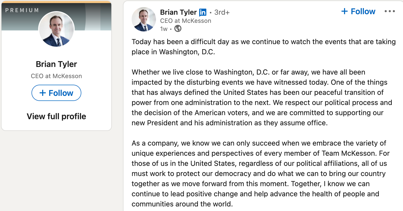Viewport: 403px width, 211px height.
Task: Click the paragraph starting 'Today has been'
Action: pos(264,47)
